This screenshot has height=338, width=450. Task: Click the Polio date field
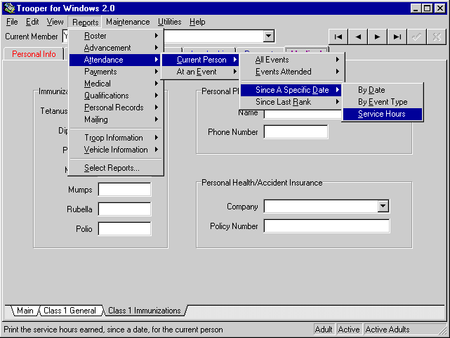[x=124, y=229]
